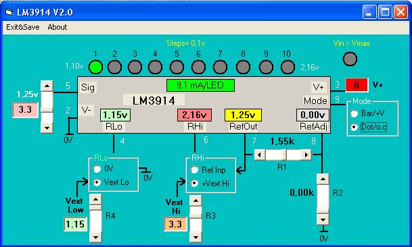Click the right arrow of the R1 slider

point(306,155)
